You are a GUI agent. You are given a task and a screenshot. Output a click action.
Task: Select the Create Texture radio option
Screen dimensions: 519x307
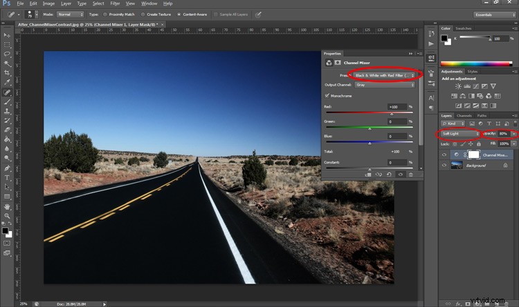pyautogui.click(x=143, y=14)
